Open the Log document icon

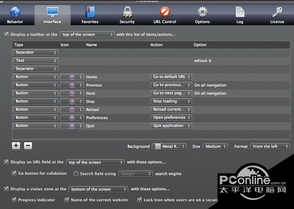pos(240,12)
